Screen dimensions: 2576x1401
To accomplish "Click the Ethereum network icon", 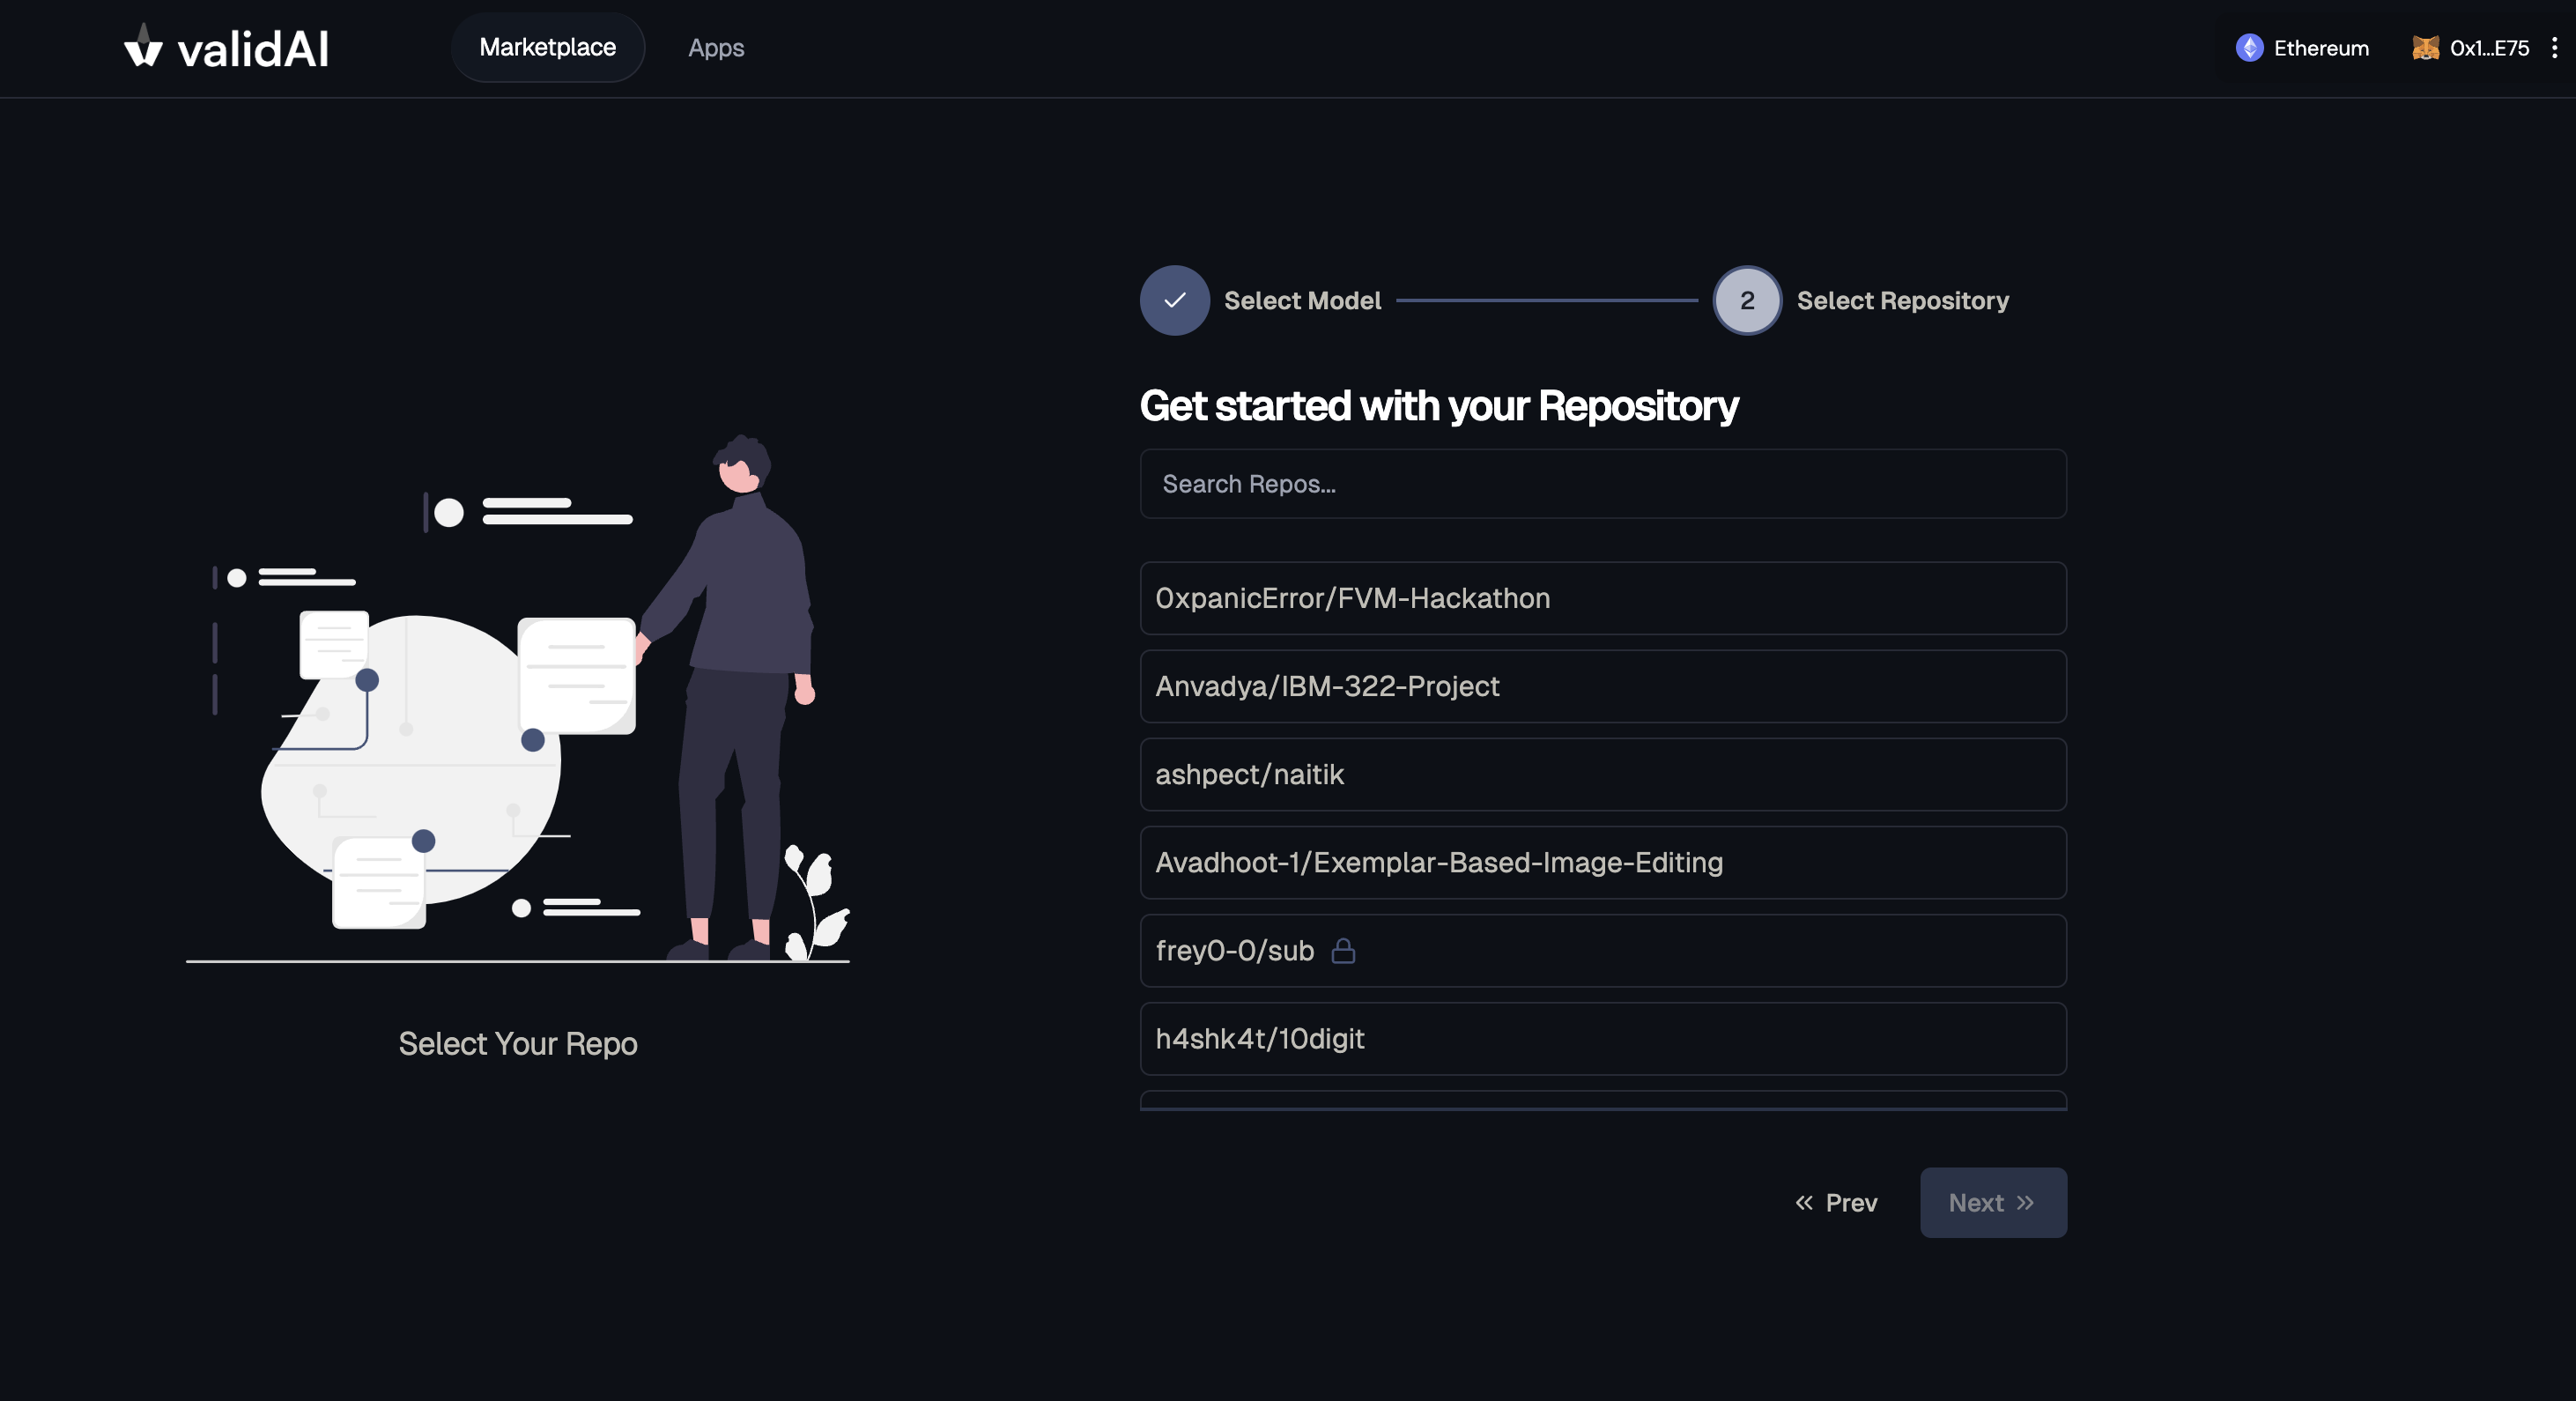I will pyautogui.click(x=2249, y=48).
